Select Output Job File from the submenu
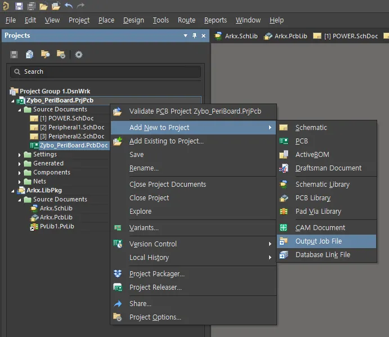 point(318,241)
